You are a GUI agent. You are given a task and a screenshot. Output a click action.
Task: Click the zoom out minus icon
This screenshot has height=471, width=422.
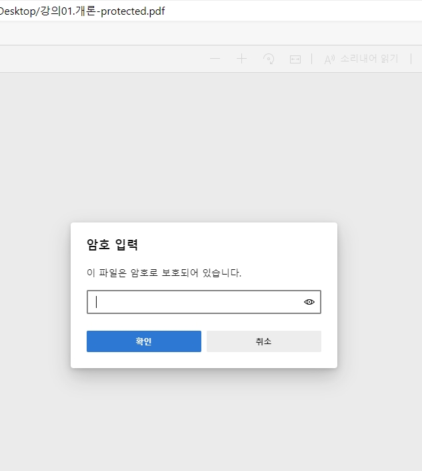point(215,59)
